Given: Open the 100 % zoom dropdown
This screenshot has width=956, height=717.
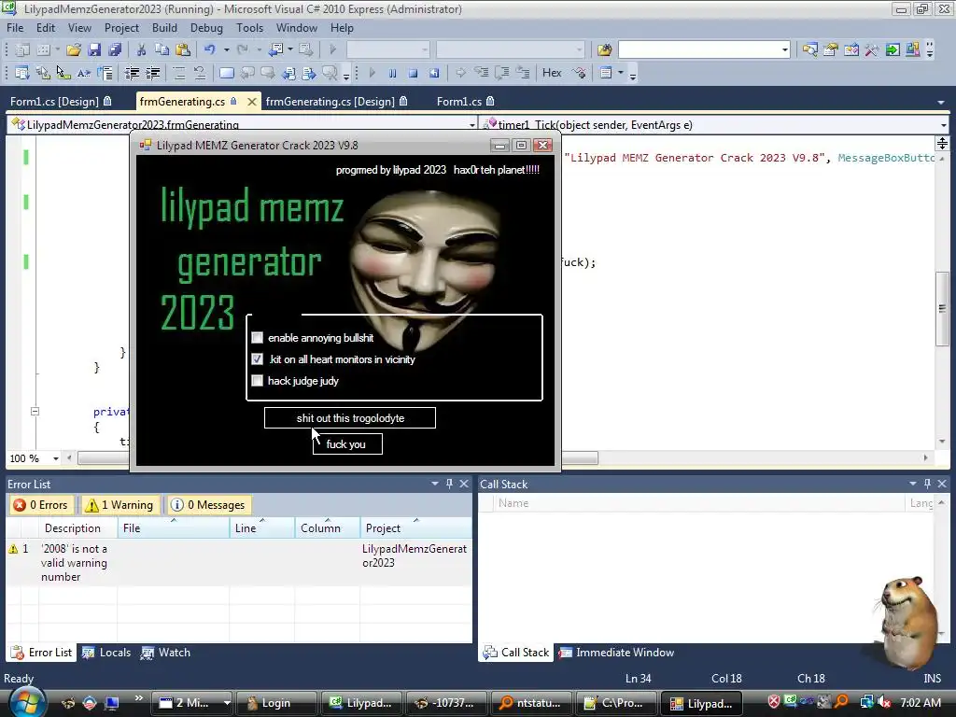Looking at the screenshot, I should pyautogui.click(x=55, y=458).
